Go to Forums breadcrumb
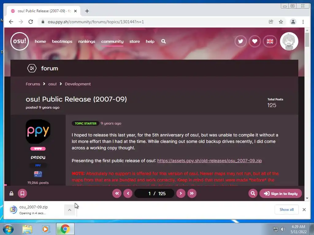314x235 pixels. tap(33, 84)
